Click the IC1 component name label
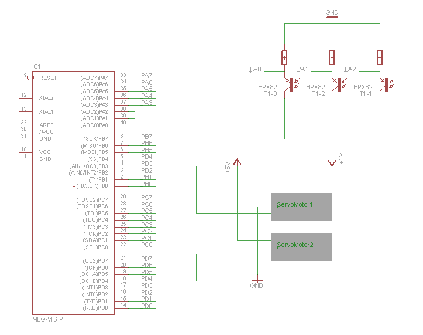 (36, 67)
